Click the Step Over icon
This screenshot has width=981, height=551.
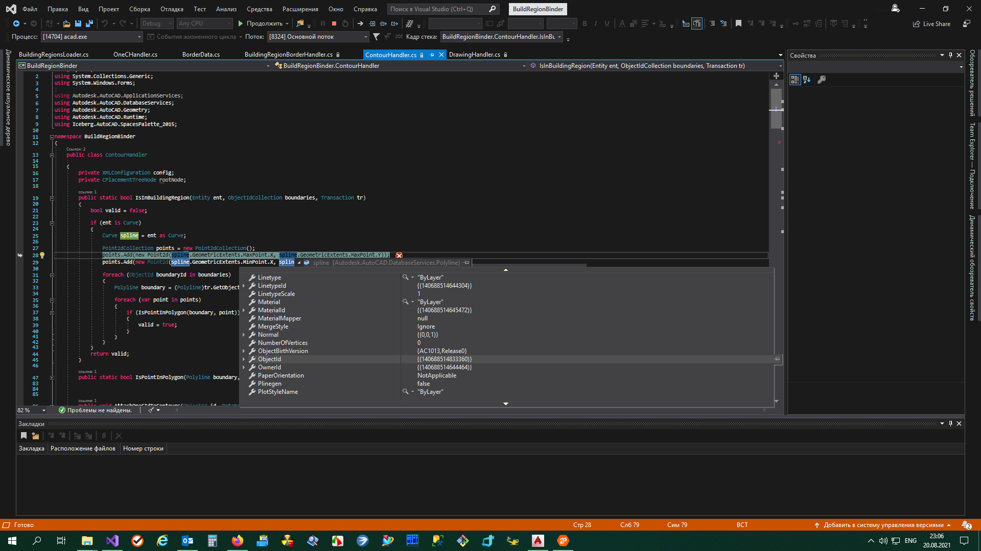(x=383, y=23)
